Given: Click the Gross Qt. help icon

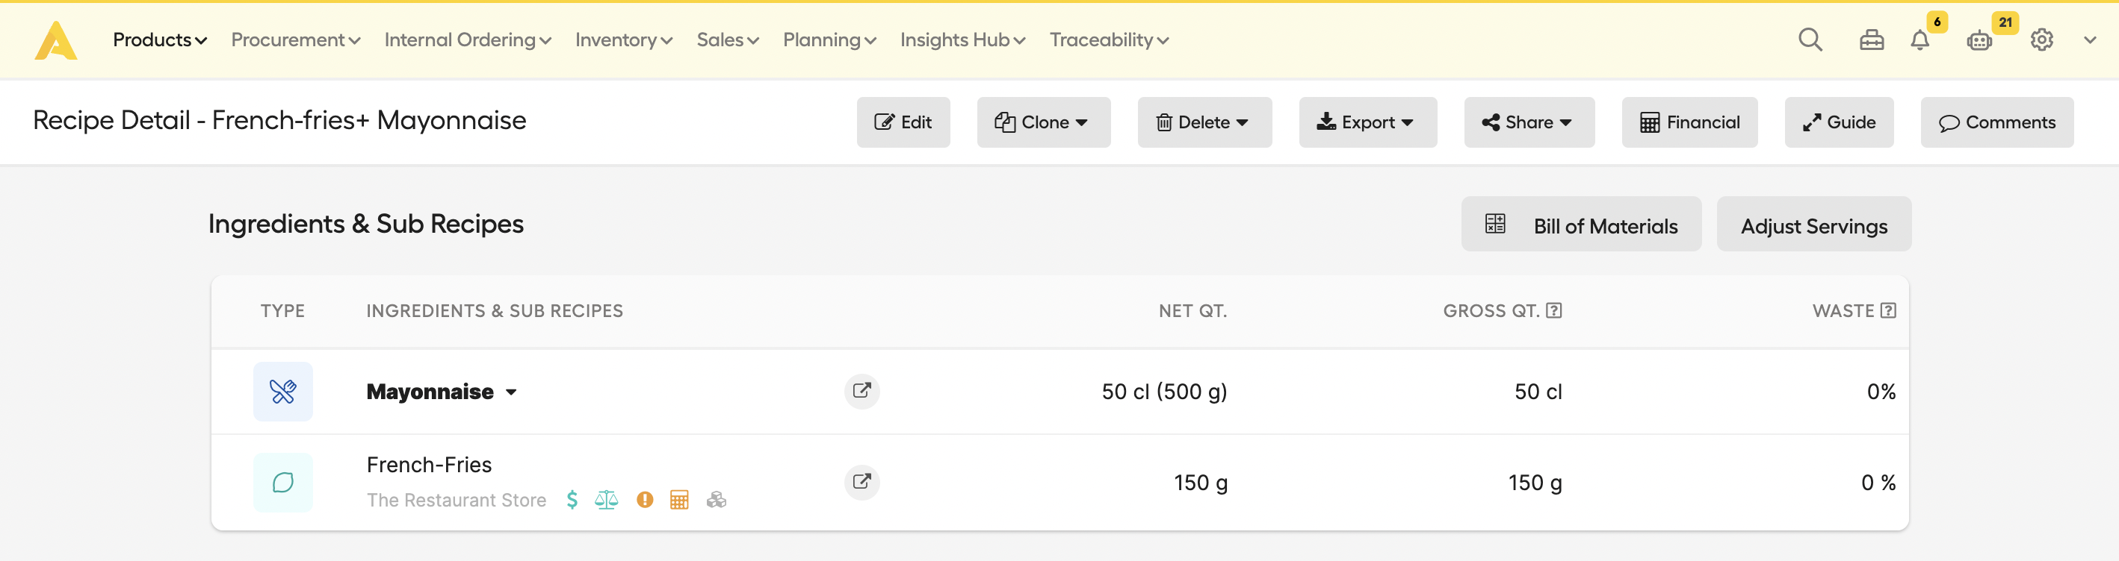Looking at the screenshot, I should [x=1553, y=310].
